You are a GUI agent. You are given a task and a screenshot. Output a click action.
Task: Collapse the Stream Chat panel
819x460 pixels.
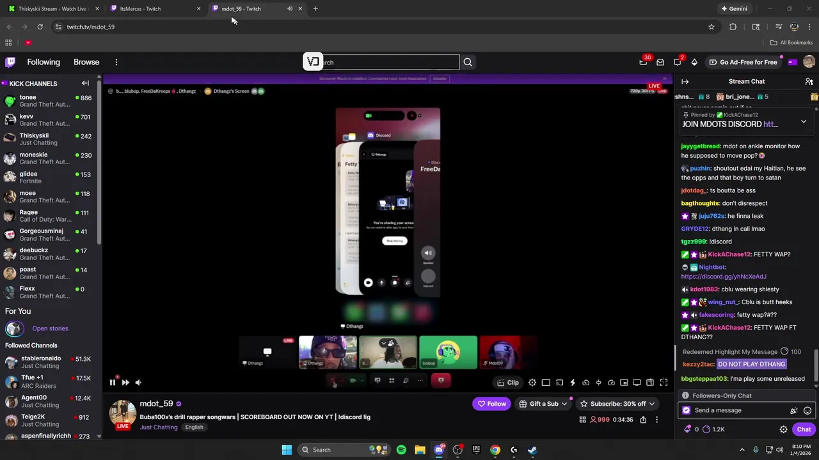[x=685, y=82]
